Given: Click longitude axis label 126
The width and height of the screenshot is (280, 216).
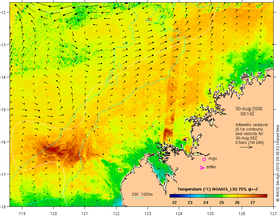Looking at the screenshot, I should pyautogui.click(x=242, y=213).
